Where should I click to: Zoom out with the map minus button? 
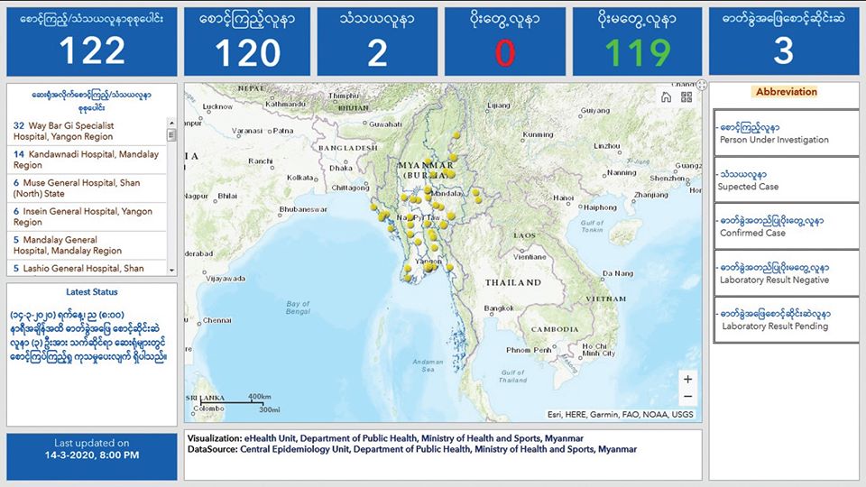(687, 398)
